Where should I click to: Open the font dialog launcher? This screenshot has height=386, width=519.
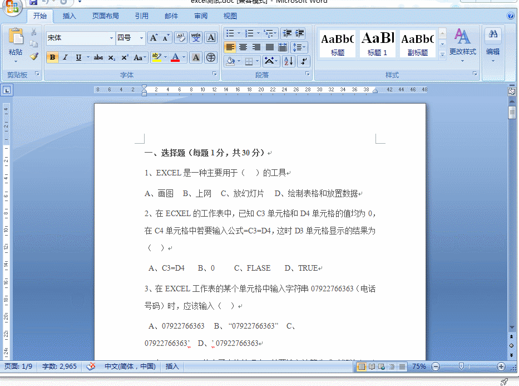215,74
